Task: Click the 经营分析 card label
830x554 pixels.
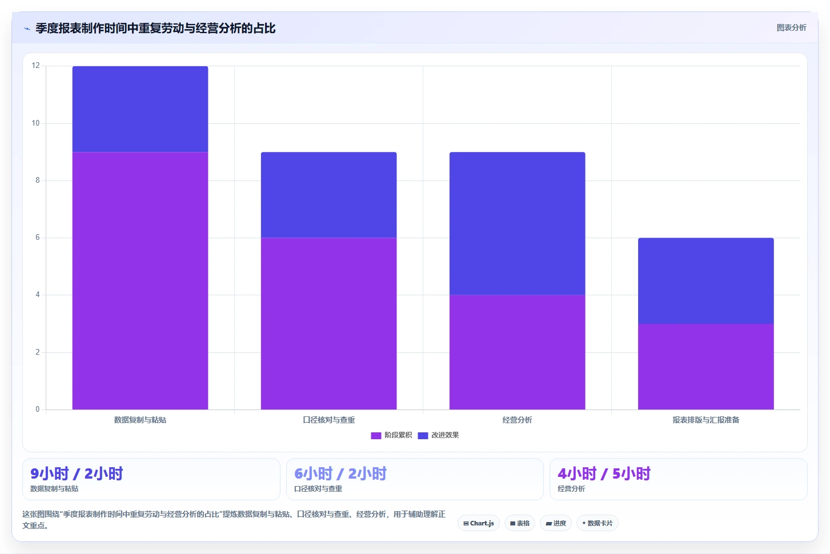Action: [571, 489]
